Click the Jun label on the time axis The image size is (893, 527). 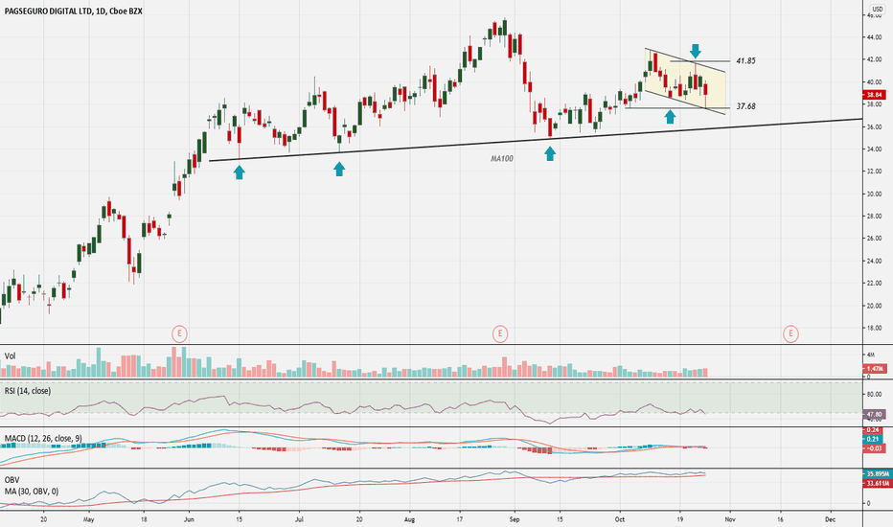189,519
